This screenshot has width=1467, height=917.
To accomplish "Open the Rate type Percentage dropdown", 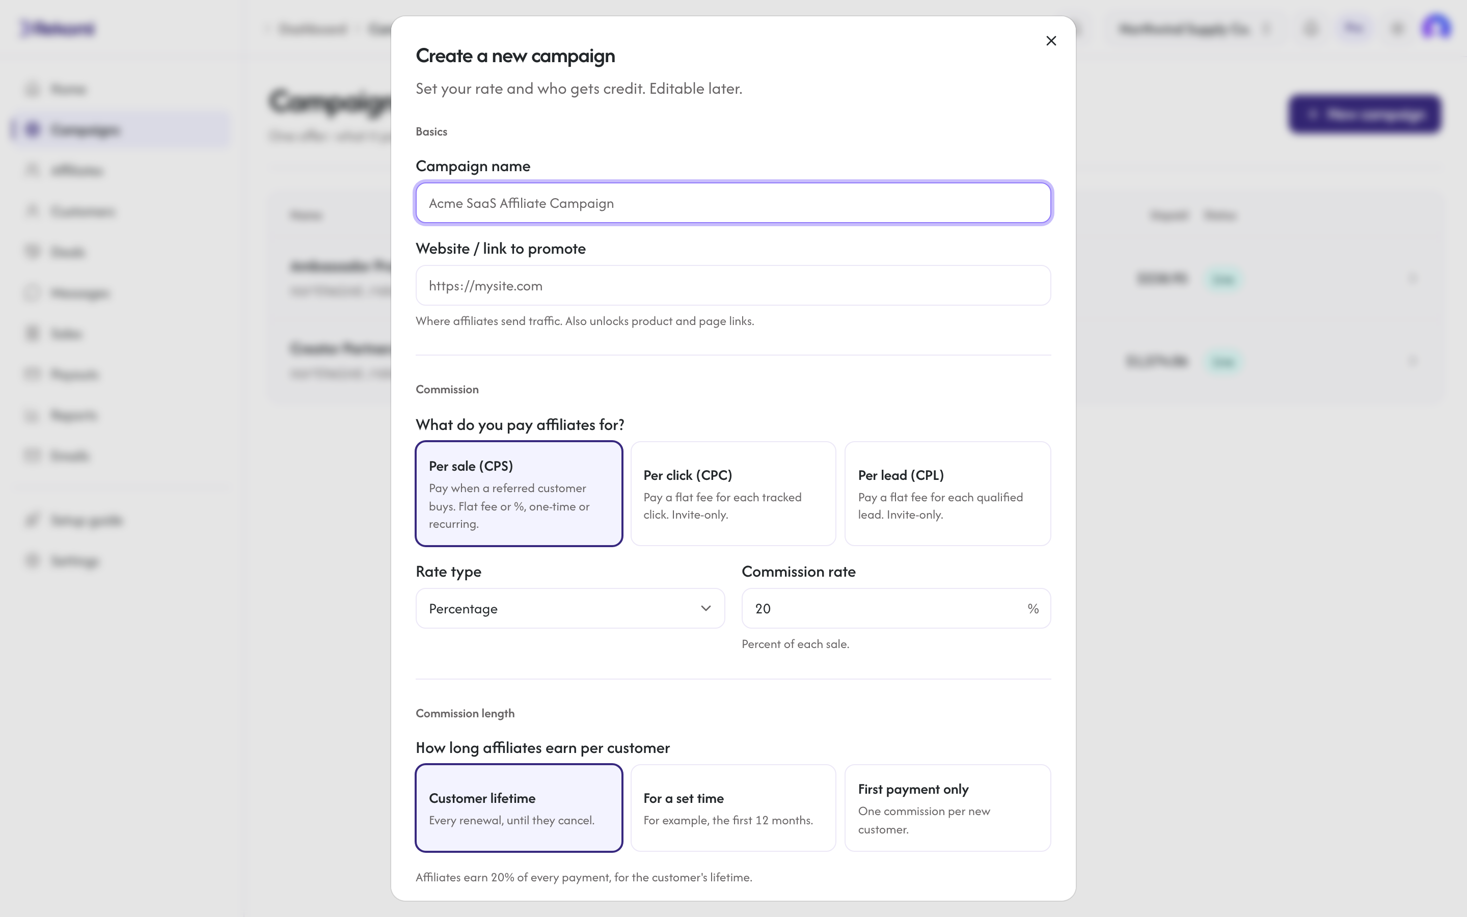I will [570, 608].
